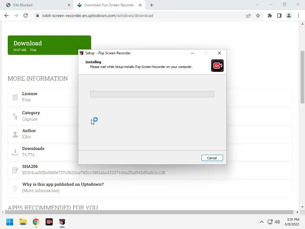
Task: Open the Capture category link
Action: click(30, 119)
